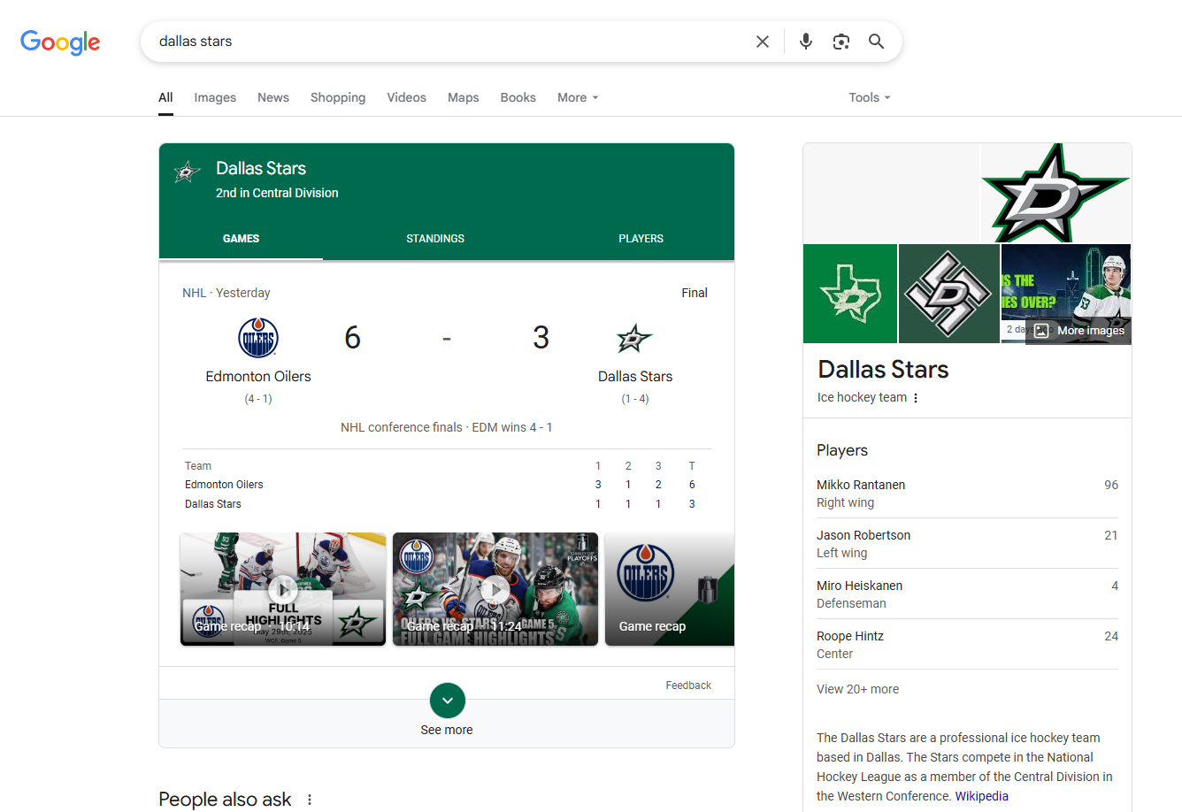Click 'Players' heading in knowledge panel
Screen dimensions: 1182x812
coord(842,450)
